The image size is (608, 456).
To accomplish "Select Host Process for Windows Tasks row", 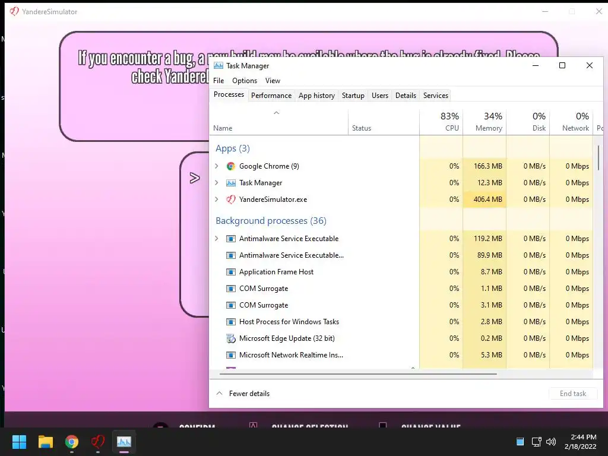I will (x=401, y=321).
